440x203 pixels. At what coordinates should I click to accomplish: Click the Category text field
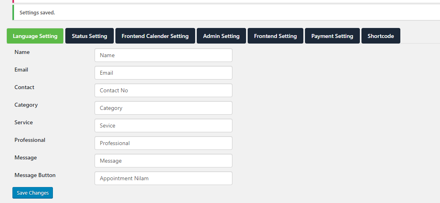tap(163, 108)
